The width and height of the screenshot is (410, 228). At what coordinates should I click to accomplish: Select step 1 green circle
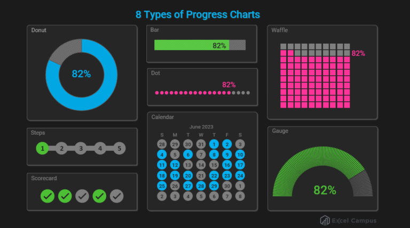(x=42, y=149)
